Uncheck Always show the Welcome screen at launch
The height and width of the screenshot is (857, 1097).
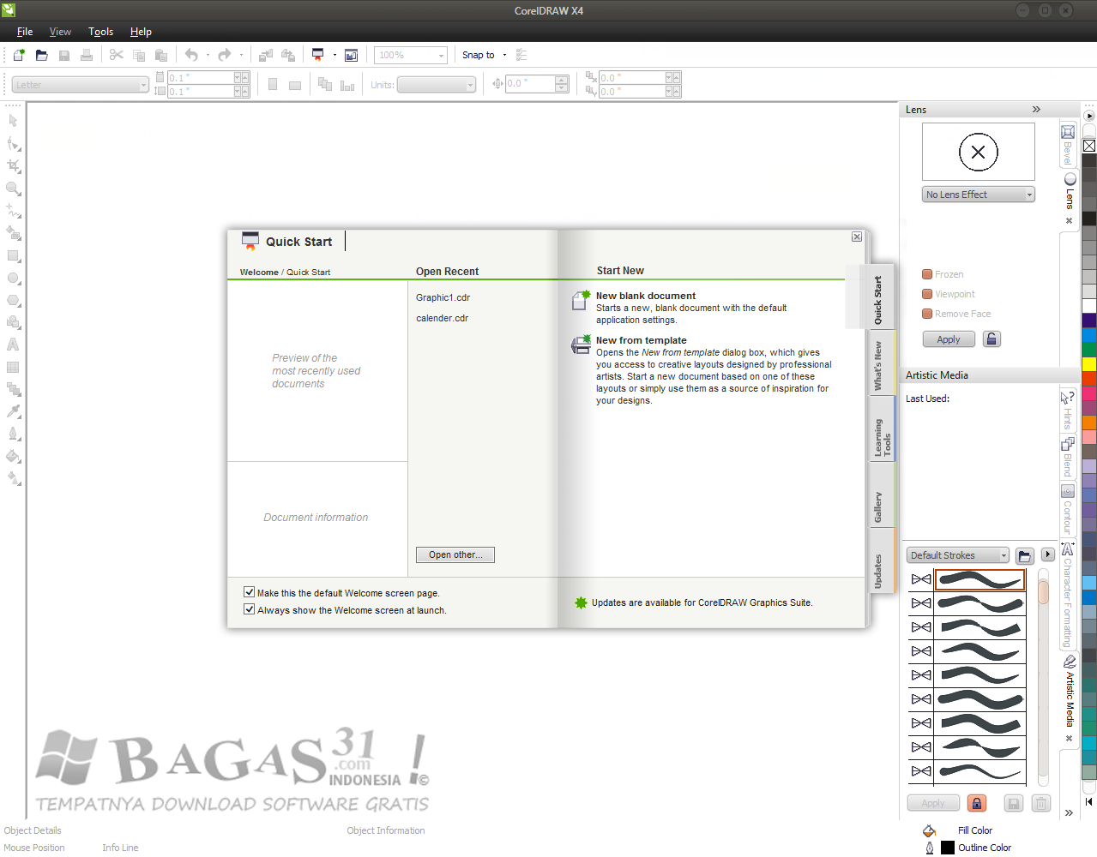click(249, 609)
